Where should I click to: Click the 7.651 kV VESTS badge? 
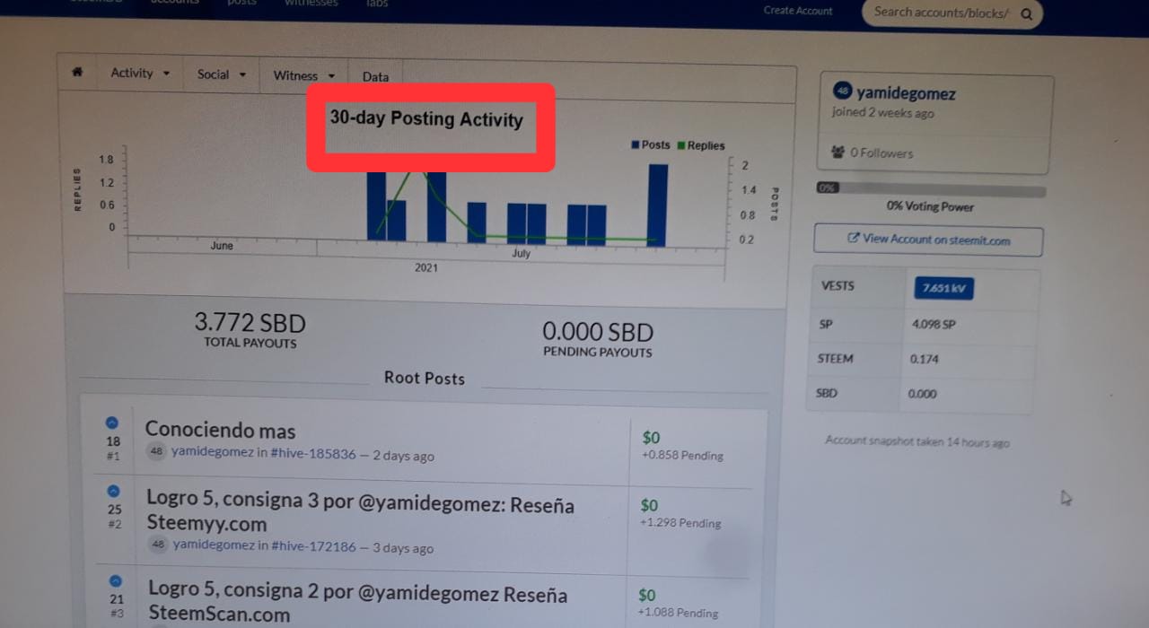click(943, 288)
